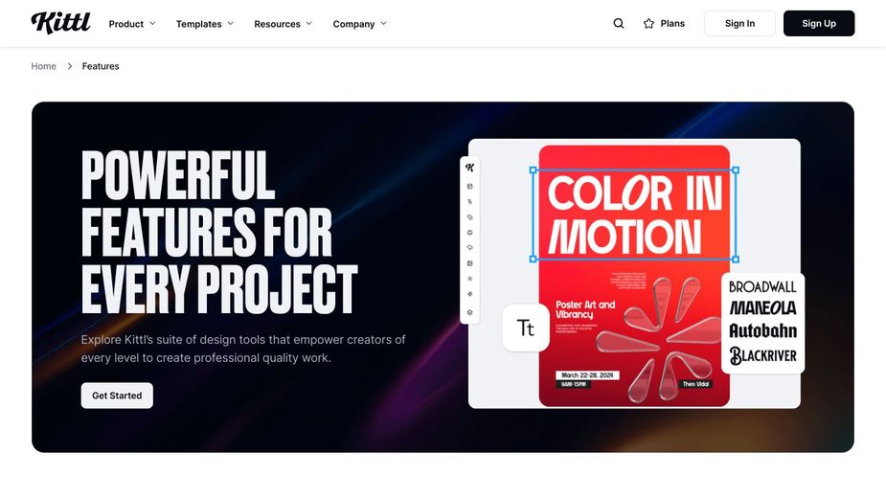
Task: Click the breadcrumb arrow separator after Home
Action: 69,66
